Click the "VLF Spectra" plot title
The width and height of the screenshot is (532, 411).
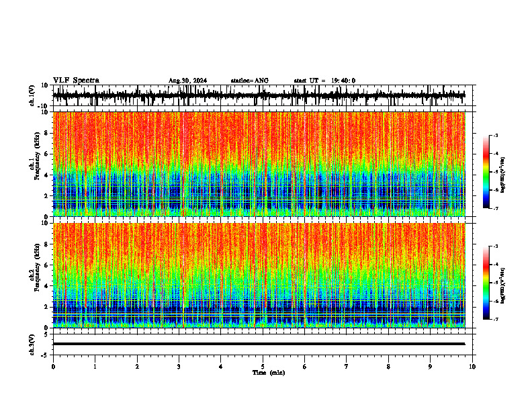pos(76,81)
